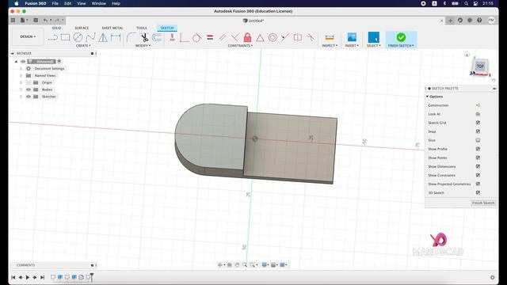This screenshot has width=507, height=285.
Task: Click the Inspect measure icon
Action: 330,37
